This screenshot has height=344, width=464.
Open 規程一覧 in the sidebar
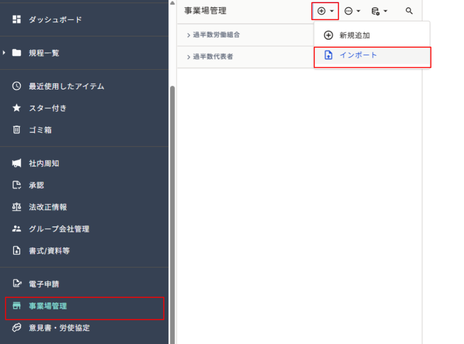pos(44,53)
